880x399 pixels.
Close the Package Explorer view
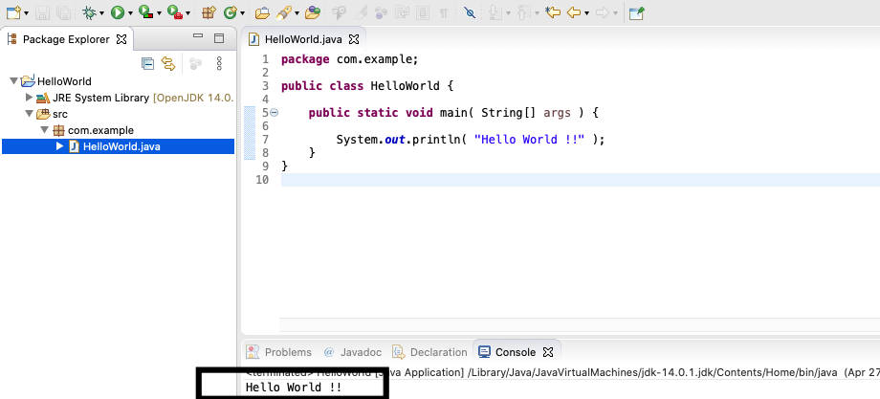click(x=121, y=39)
